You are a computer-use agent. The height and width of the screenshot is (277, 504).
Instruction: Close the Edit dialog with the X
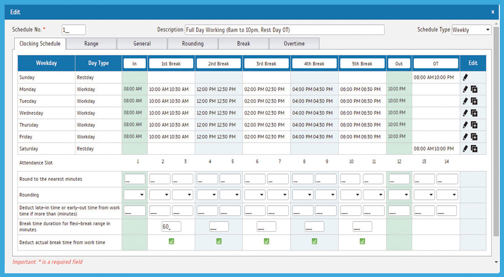493,12
